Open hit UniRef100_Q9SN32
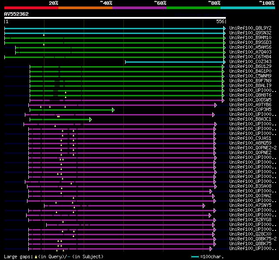The image size is (279, 260). coord(250,33)
